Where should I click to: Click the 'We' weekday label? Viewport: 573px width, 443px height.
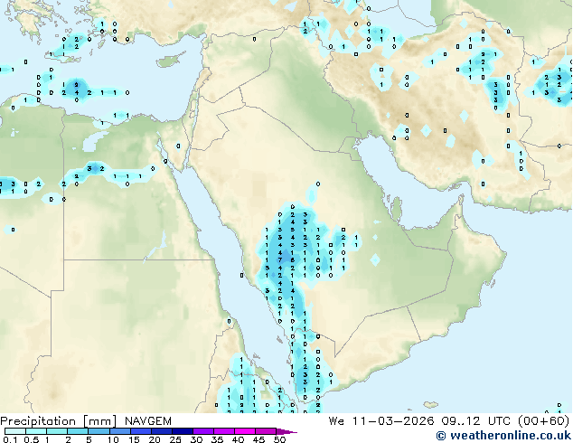pyautogui.click(x=336, y=421)
